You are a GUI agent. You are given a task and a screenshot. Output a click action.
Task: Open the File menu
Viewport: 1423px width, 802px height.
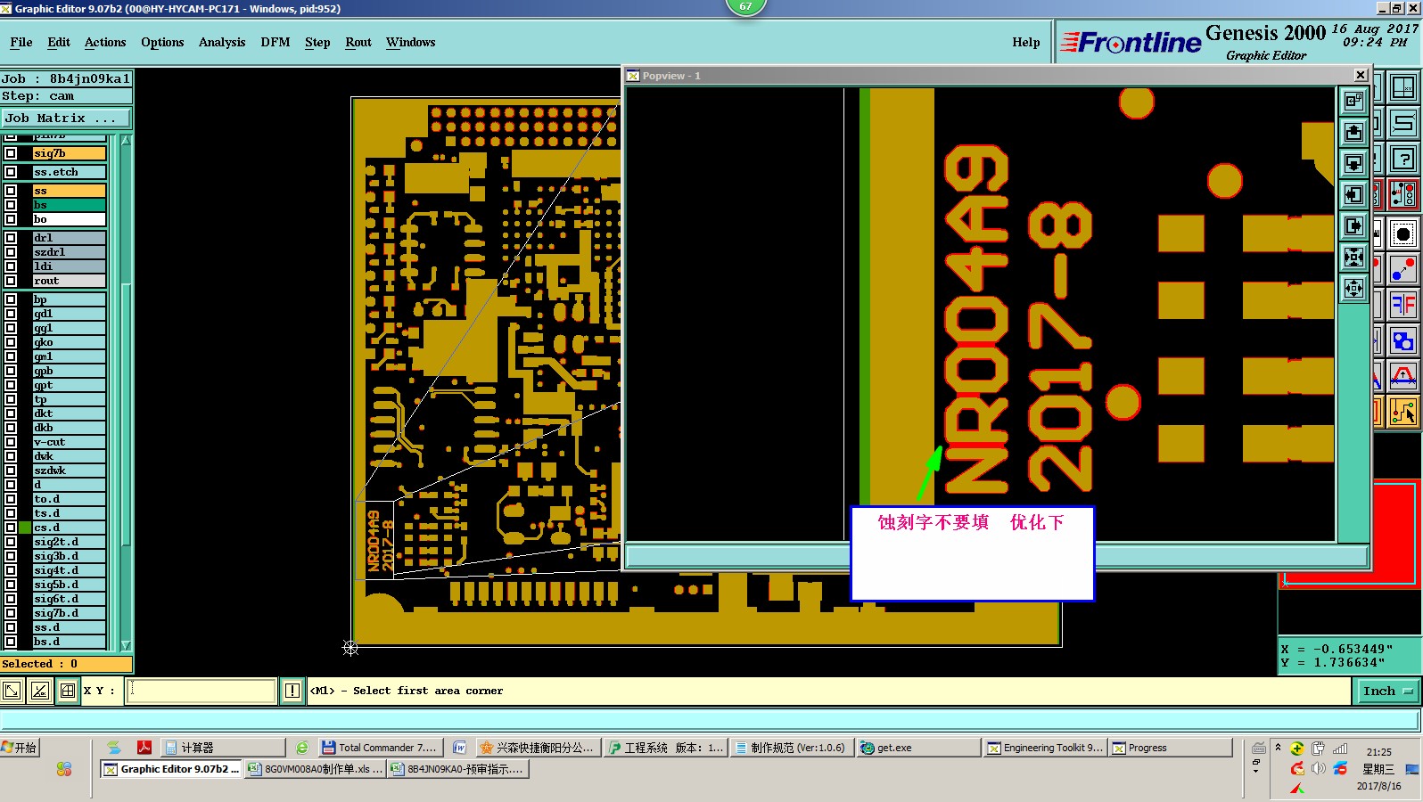coord(21,42)
